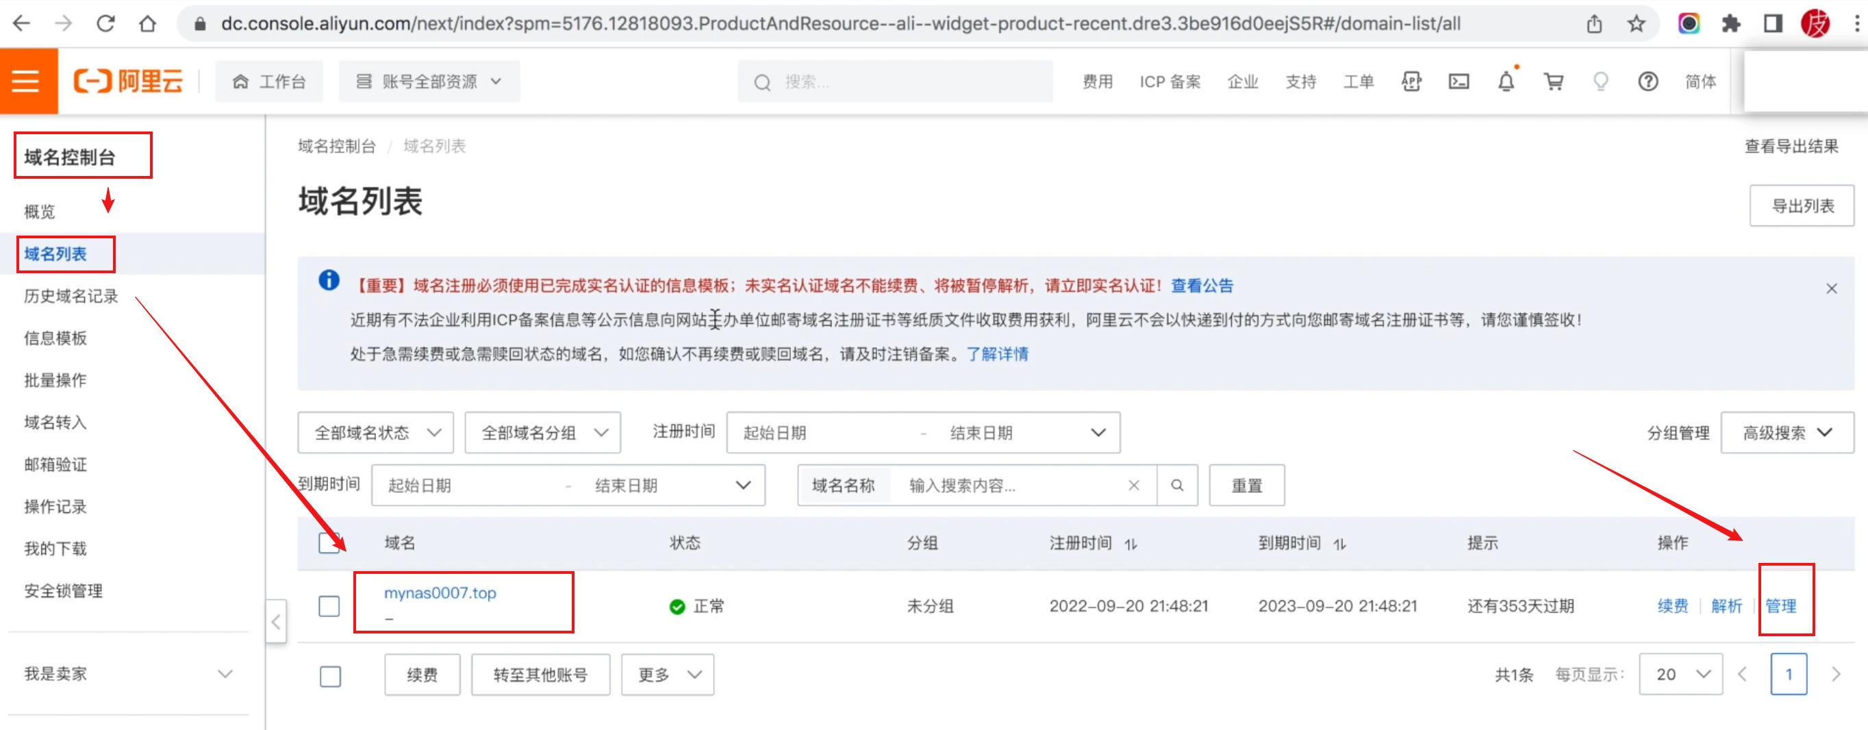Image resolution: width=1868 pixels, height=730 pixels.
Task: Open the shopping cart icon
Action: tap(1553, 81)
